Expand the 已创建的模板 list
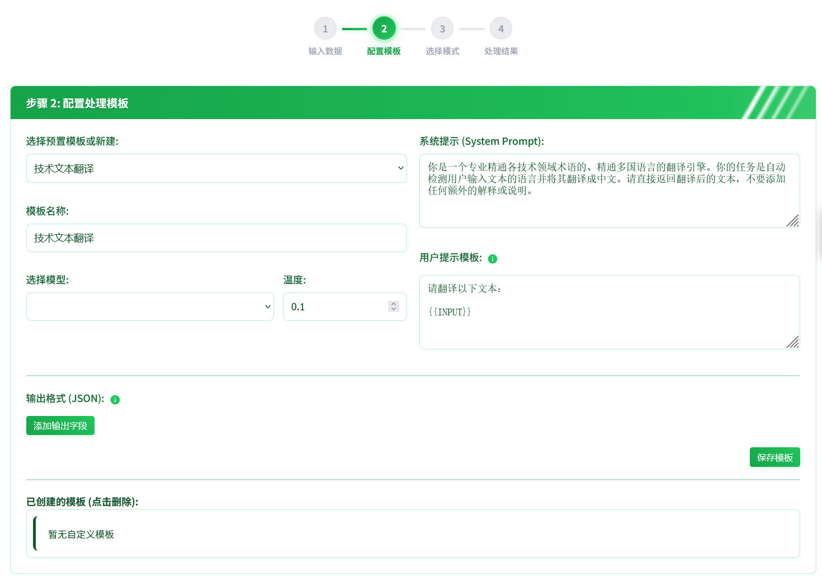 point(413,533)
